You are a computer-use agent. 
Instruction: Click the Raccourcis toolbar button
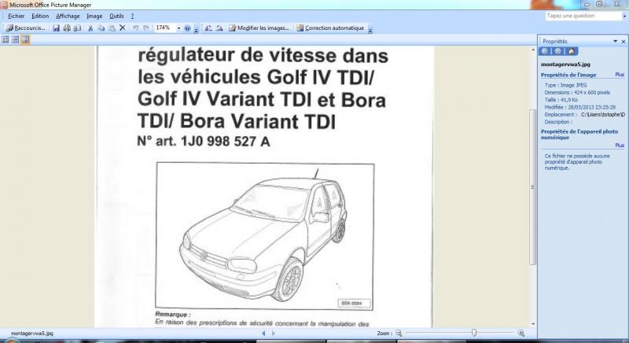pos(26,28)
